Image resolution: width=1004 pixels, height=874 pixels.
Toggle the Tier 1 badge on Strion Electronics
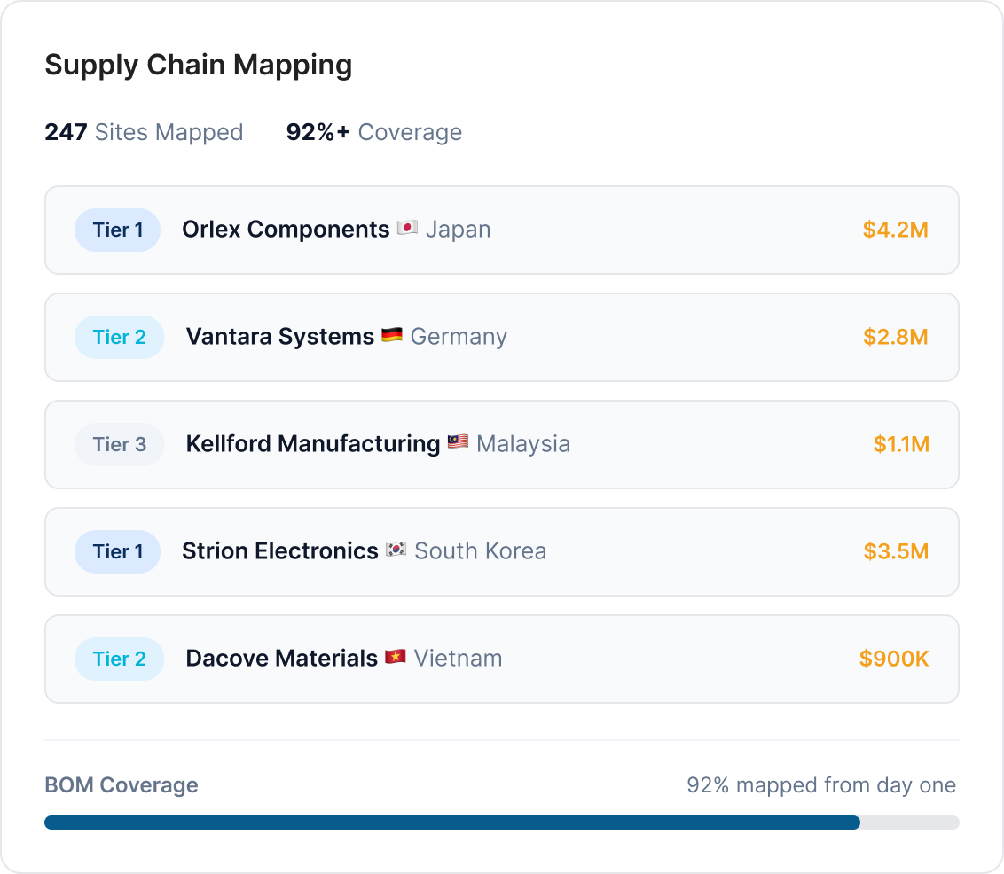pos(117,550)
